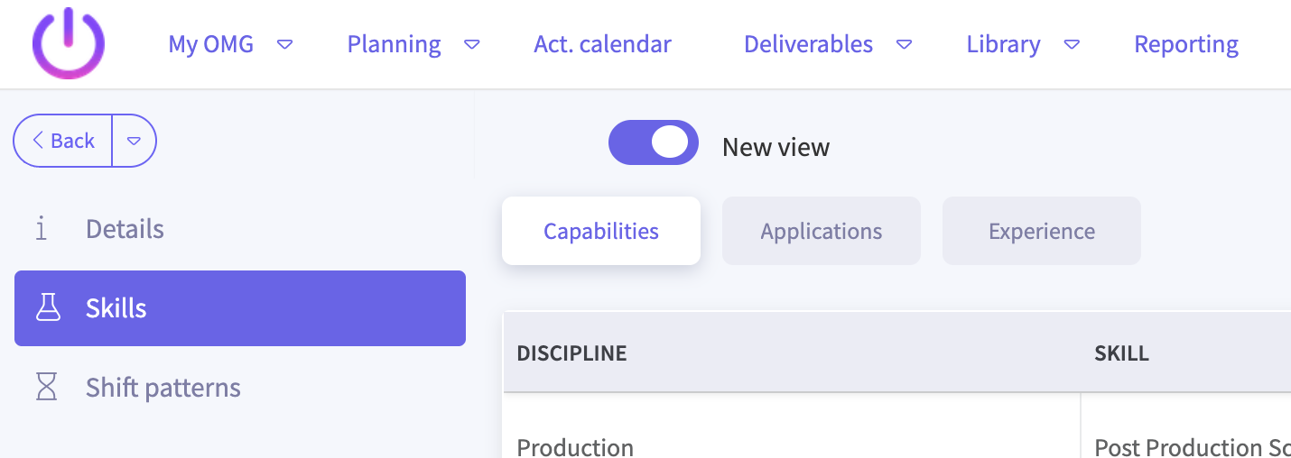Open the Library dropdown arrow
This screenshot has width=1291, height=458.
[x=1072, y=44]
